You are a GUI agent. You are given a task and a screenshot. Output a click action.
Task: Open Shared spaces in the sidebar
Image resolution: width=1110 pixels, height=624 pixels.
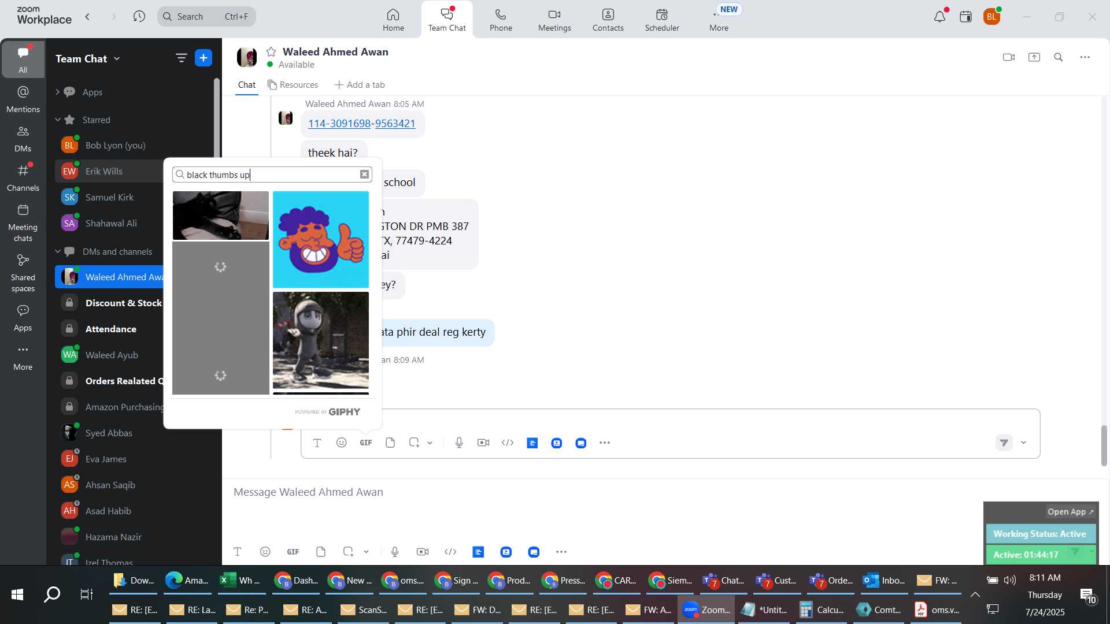point(23,273)
